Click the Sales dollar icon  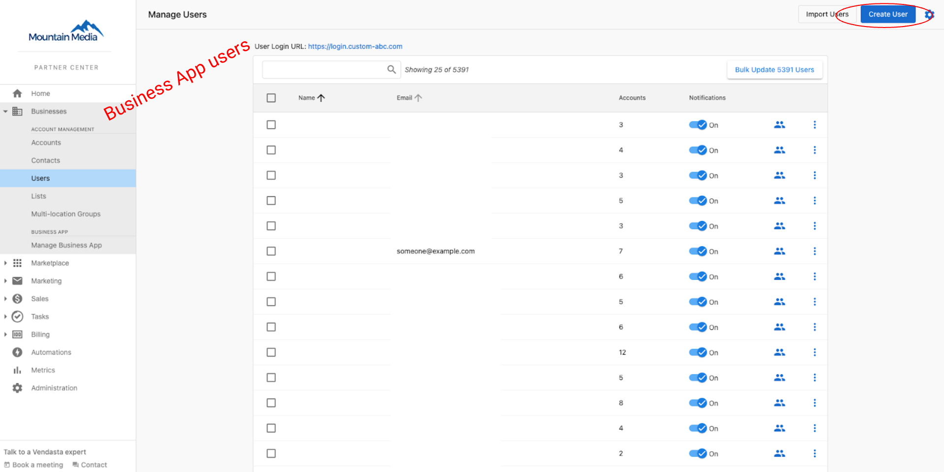click(x=17, y=298)
